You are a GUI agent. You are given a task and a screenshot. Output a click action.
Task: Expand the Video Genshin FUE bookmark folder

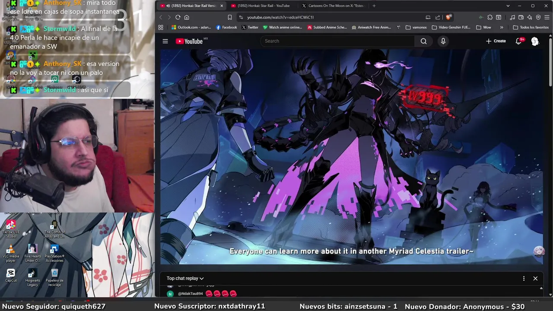coord(451,27)
